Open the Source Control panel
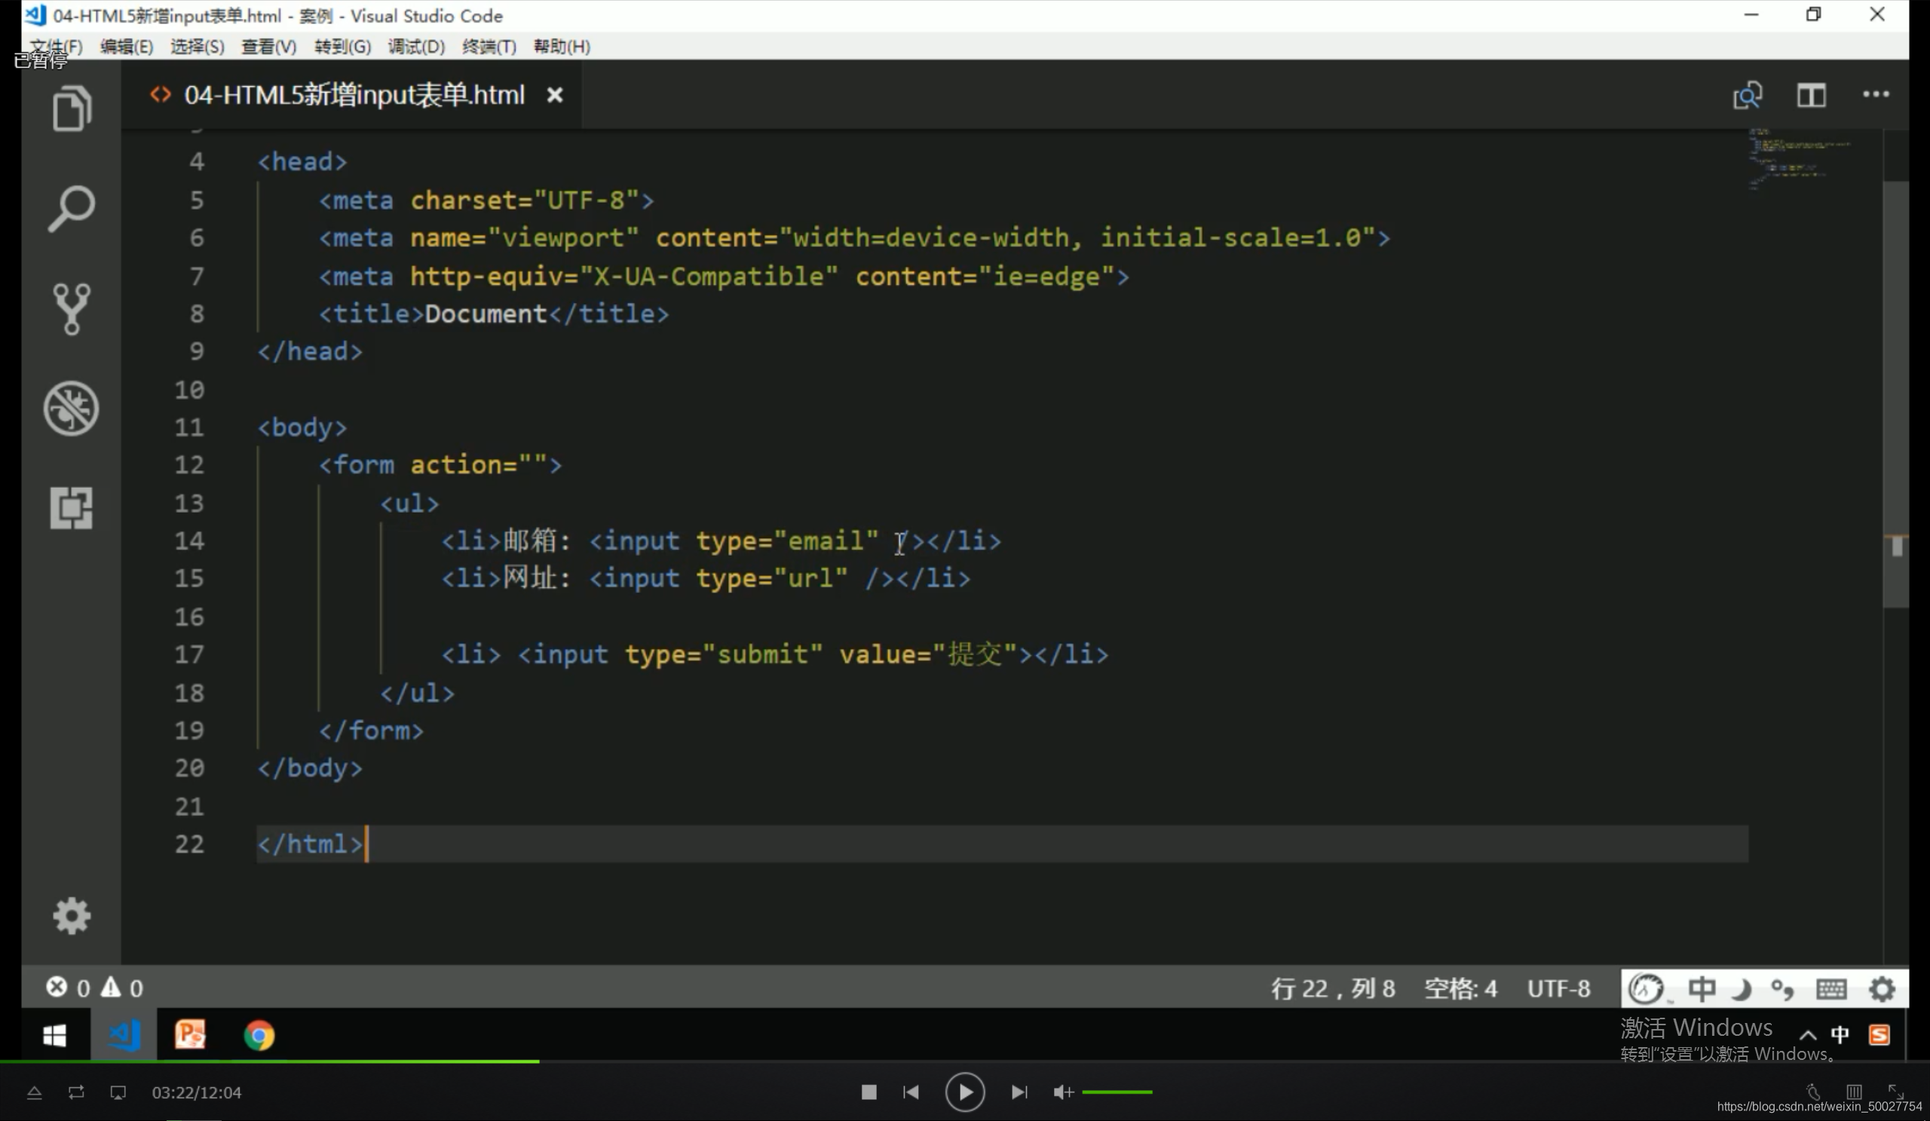Image resolution: width=1930 pixels, height=1121 pixels. click(x=71, y=308)
